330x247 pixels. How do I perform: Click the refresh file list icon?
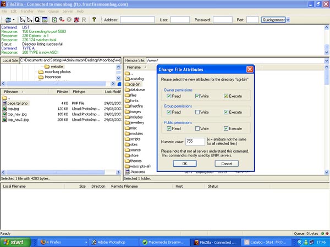point(54,19)
